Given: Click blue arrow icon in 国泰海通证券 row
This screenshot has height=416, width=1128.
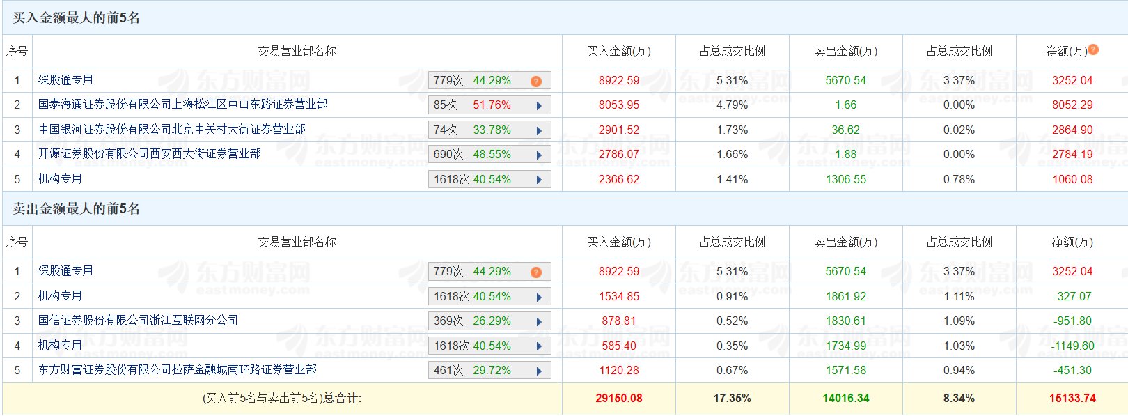Looking at the screenshot, I should 538,106.
